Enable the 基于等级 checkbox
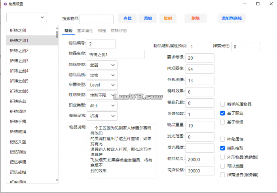Screen dimensions: 277x193 pyautogui.click(x=222, y=122)
